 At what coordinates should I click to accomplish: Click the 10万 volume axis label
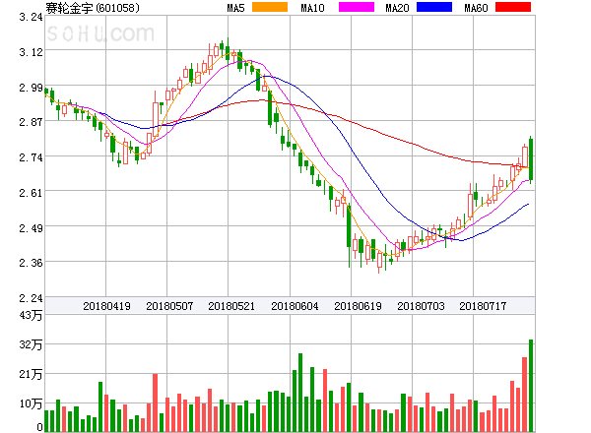point(31,403)
